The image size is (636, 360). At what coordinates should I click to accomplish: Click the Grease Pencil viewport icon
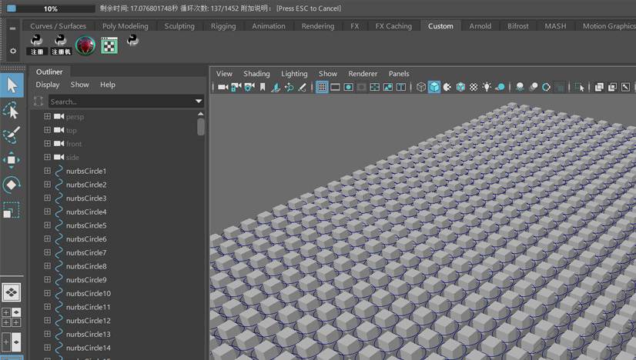tap(302, 87)
